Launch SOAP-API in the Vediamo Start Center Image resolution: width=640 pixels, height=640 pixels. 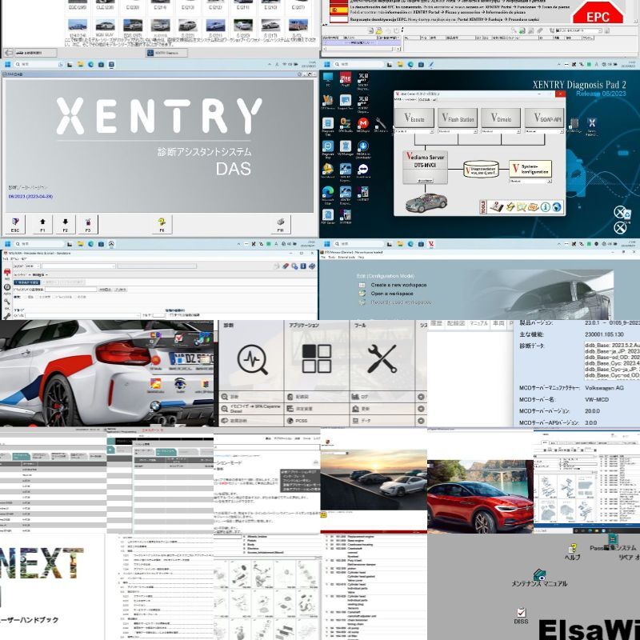[x=544, y=118]
